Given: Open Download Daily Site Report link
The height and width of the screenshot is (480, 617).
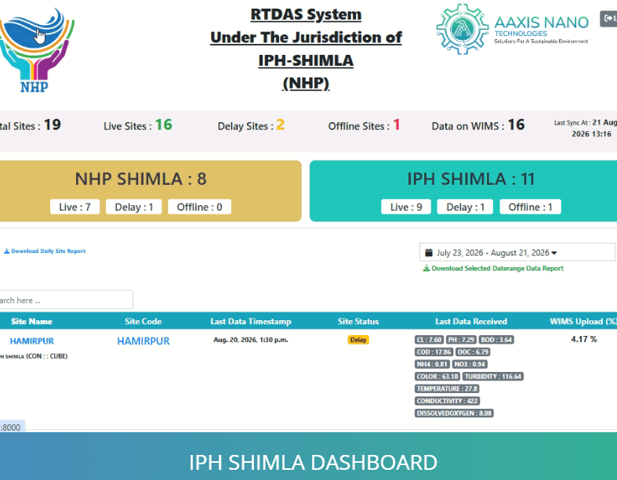Looking at the screenshot, I should click(45, 251).
